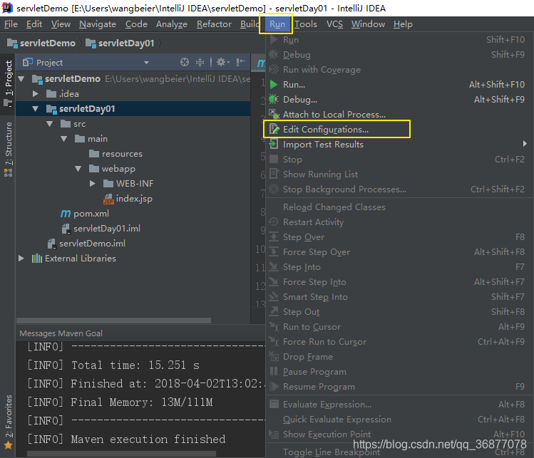Click the Messages Maven Goal panel title
The width and height of the screenshot is (534, 458).
(61, 333)
